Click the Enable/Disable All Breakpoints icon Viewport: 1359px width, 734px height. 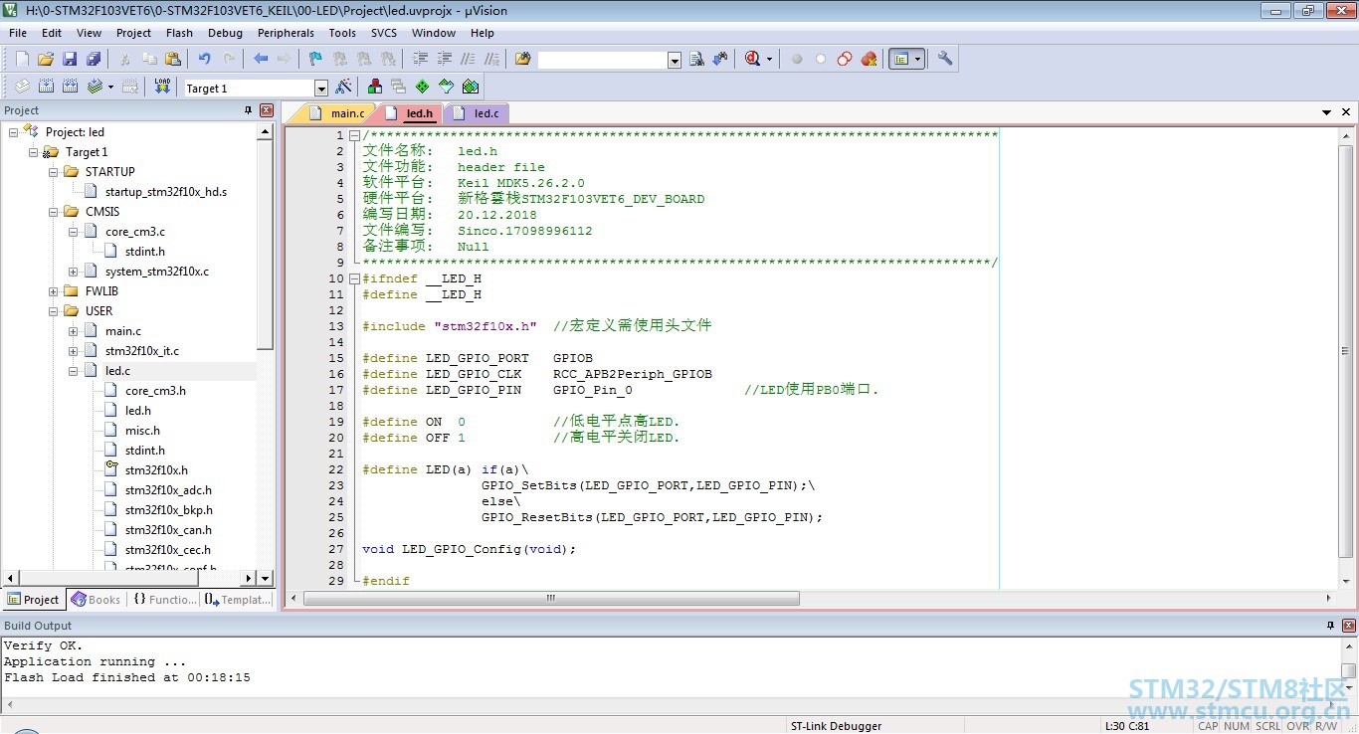845,59
